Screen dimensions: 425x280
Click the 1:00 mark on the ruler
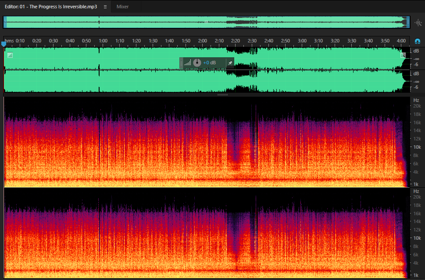coord(103,41)
